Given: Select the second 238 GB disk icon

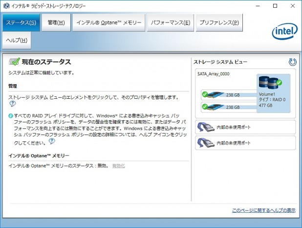Looking at the screenshot, I should 213,107.
